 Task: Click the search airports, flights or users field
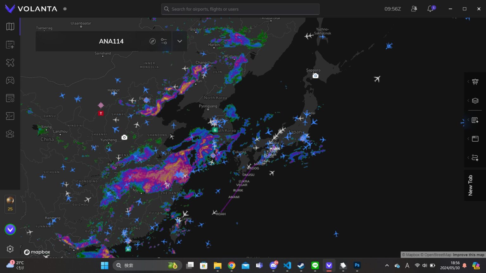[240, 9]
